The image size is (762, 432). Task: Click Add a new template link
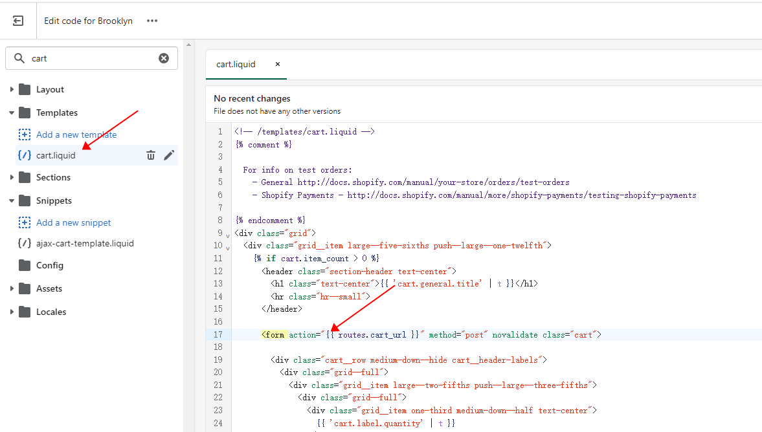(x=76, y=135)
